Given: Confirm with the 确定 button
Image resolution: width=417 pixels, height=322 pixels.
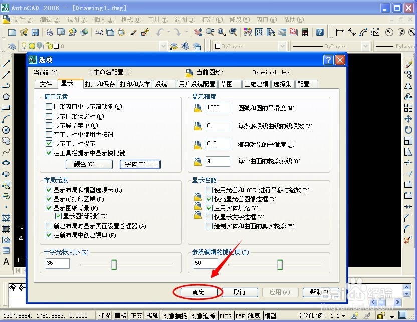Looking at the screenshot, I should [199, 292].
